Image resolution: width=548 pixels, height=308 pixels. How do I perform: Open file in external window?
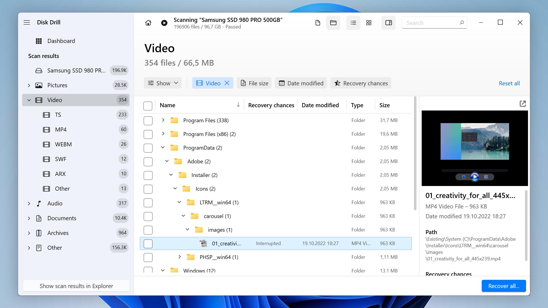(523, 104)
